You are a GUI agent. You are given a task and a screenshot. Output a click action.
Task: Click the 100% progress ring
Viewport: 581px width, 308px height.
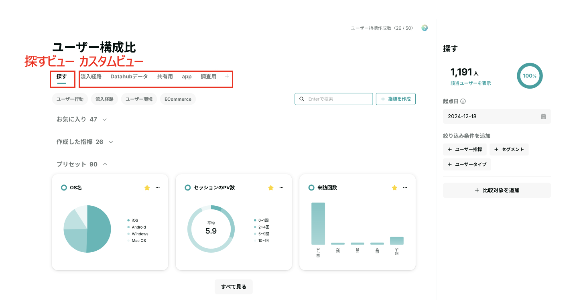(x=530, y=76)
